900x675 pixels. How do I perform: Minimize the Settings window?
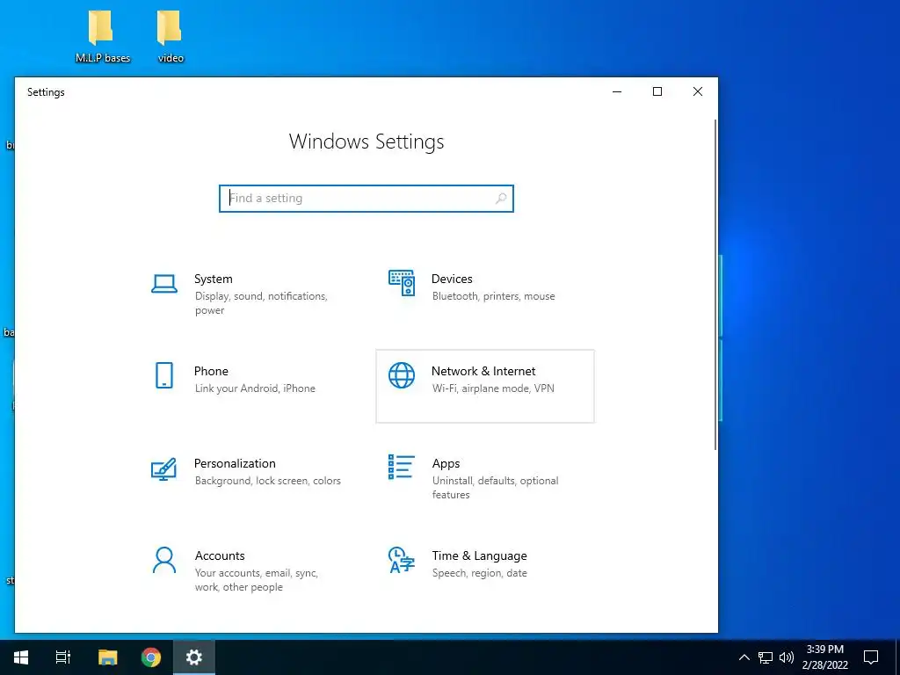pos(617,91)
